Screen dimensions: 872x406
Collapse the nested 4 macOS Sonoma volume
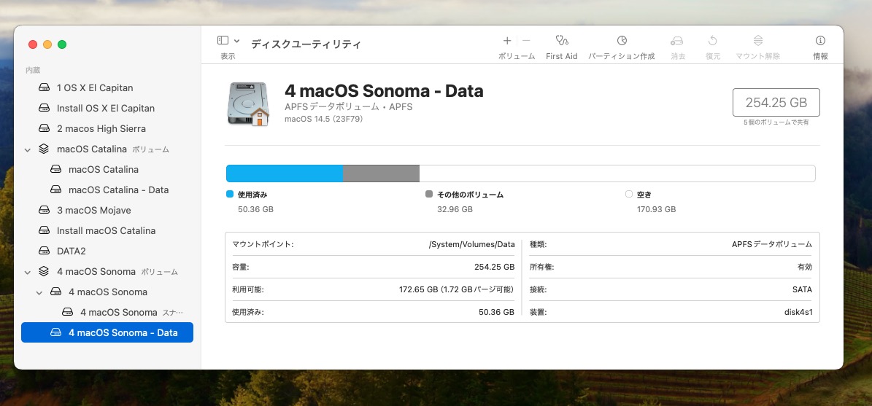tap(39, 292)
